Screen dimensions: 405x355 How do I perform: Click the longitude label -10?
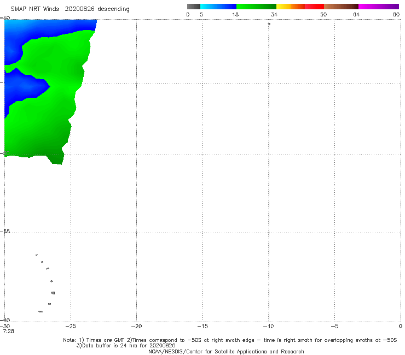(268, 327)
